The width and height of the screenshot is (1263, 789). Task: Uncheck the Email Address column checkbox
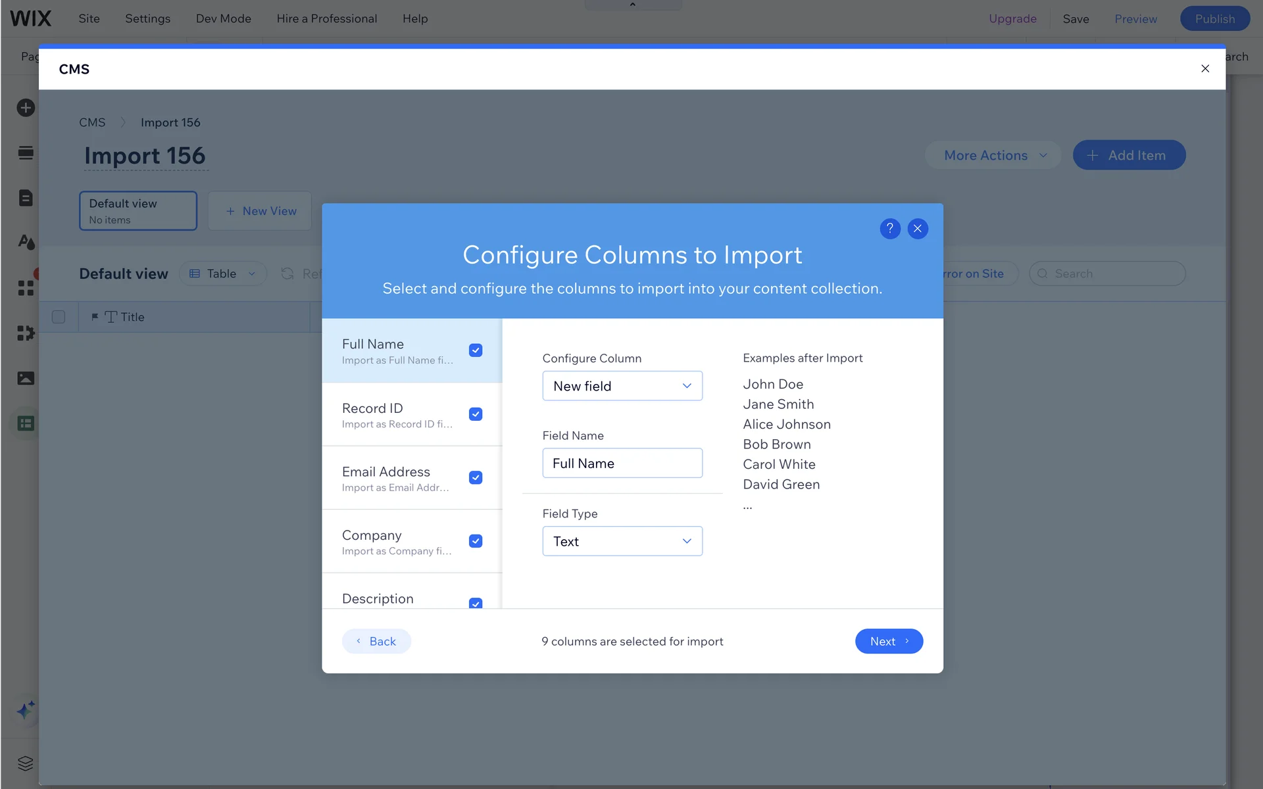point(476,477)
